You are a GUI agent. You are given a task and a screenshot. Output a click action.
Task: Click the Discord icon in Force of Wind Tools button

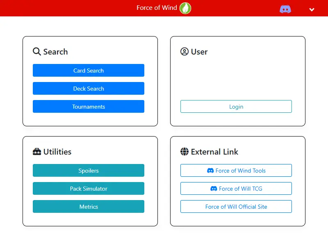click(210, 171)
